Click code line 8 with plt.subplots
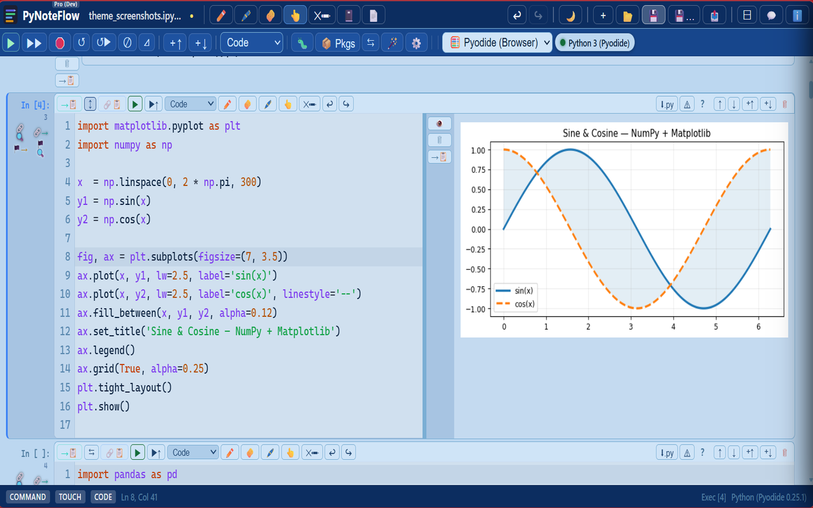The image size is (813, 508). pyautogui.click(x=248, y=257)
